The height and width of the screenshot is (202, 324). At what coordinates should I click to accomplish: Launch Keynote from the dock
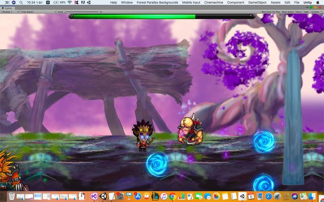[129, 196]
